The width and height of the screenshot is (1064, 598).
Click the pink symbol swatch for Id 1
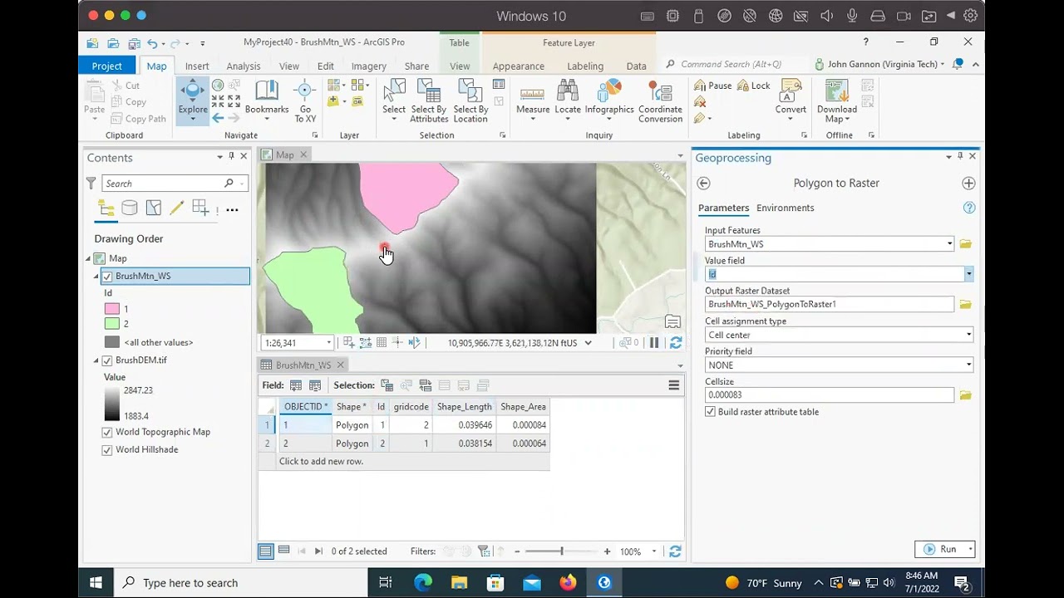112,309
